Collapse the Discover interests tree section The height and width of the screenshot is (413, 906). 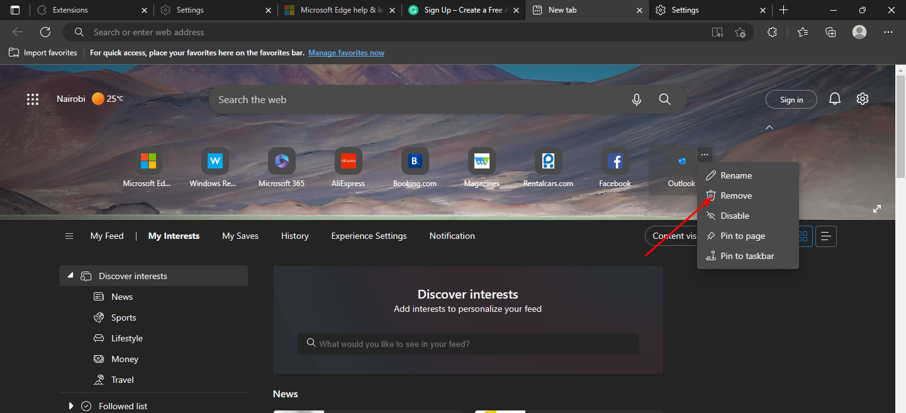tap(70, 275)
